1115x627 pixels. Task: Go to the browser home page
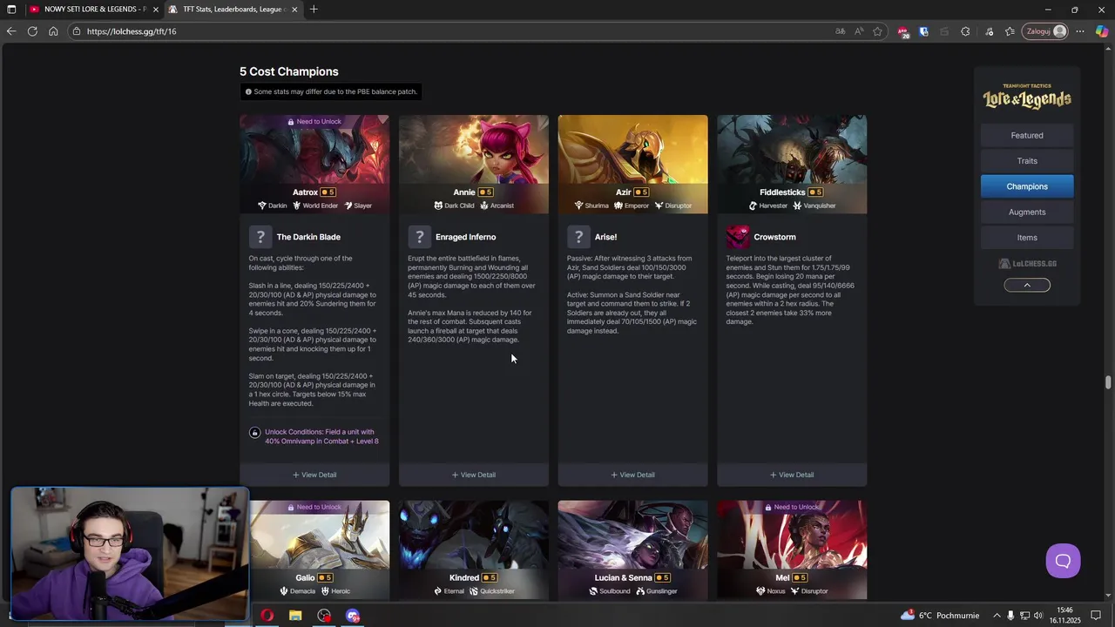click(x=53, y=31)
